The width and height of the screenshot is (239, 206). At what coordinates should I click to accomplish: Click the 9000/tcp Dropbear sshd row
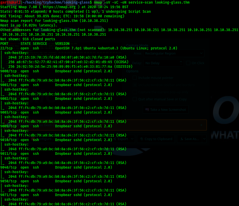point(56,71)
